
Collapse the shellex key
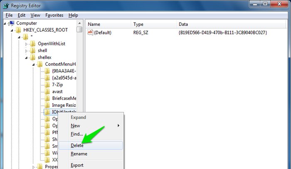[26, 58]
